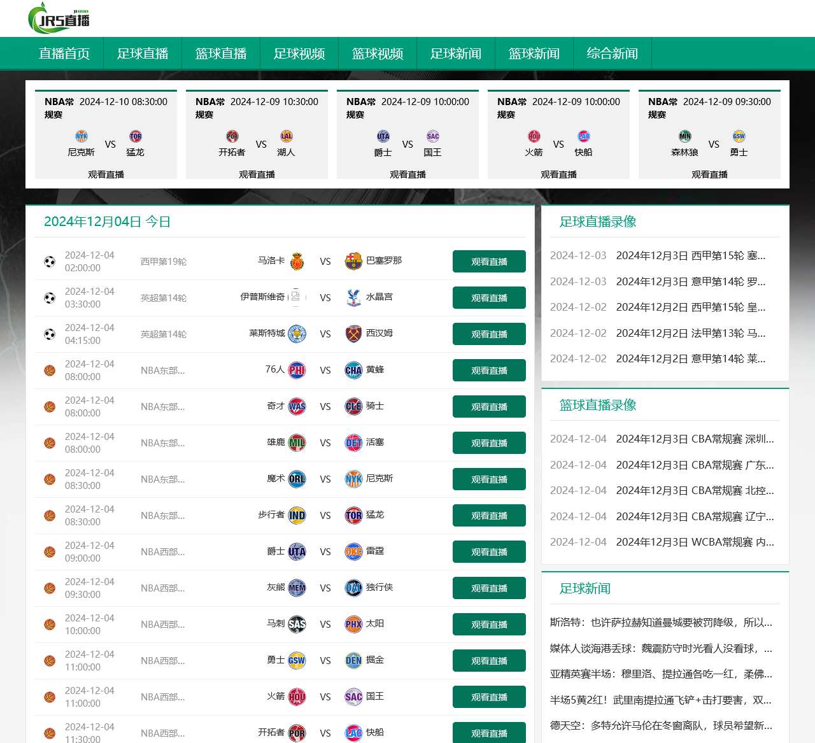The height and width of the screenshot is (743, 815).
Task: Switch to 足球视频 in the nav bar
Action: coord(299,53)
